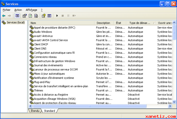Click the Ouvrir une session column header
The image size is (177, 119).
(164, 23)
